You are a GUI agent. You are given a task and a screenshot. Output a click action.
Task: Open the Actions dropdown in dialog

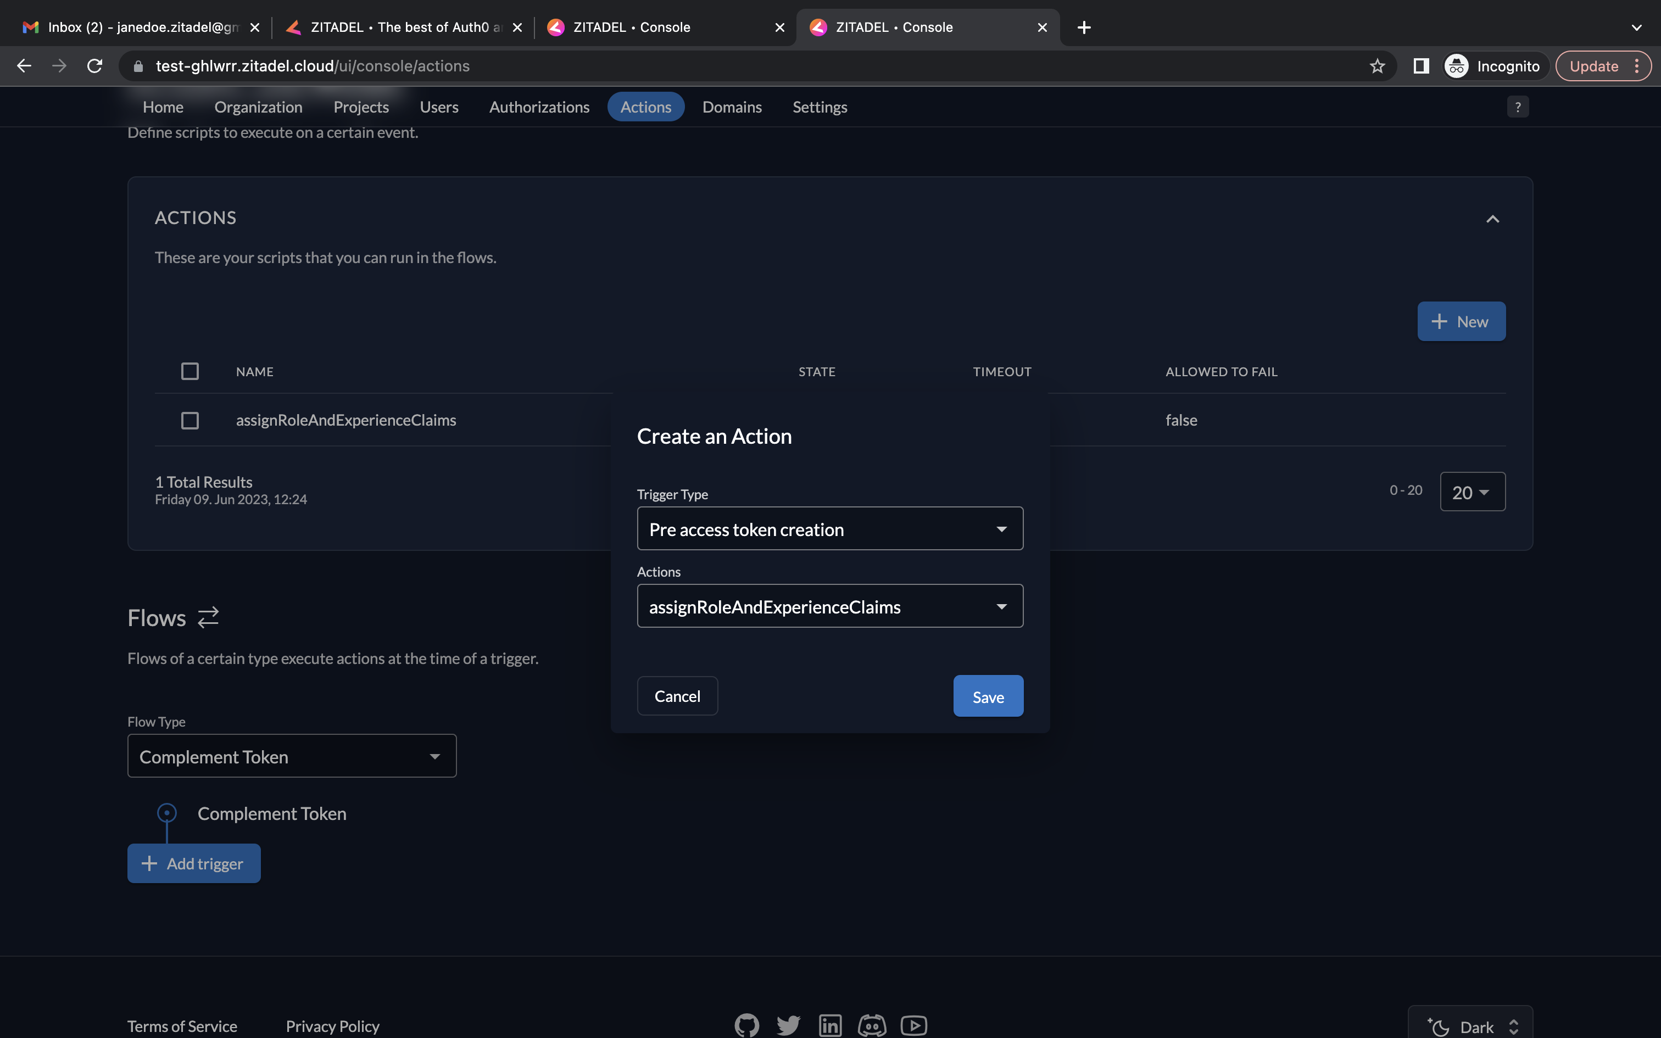coord(829,606)
